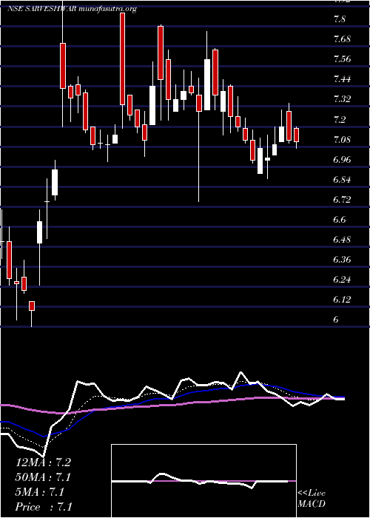Select the 6 price axis label
The width and height of the screenshot is (370, 518).
tap(337, 320)
